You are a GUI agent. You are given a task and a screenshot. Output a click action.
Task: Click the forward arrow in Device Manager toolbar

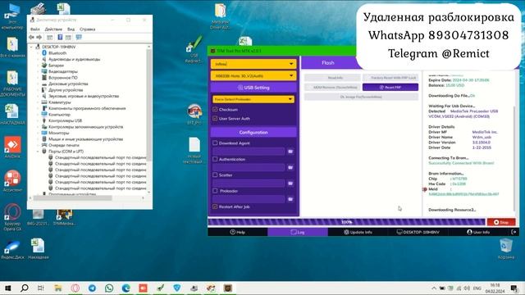click(39, 37)
